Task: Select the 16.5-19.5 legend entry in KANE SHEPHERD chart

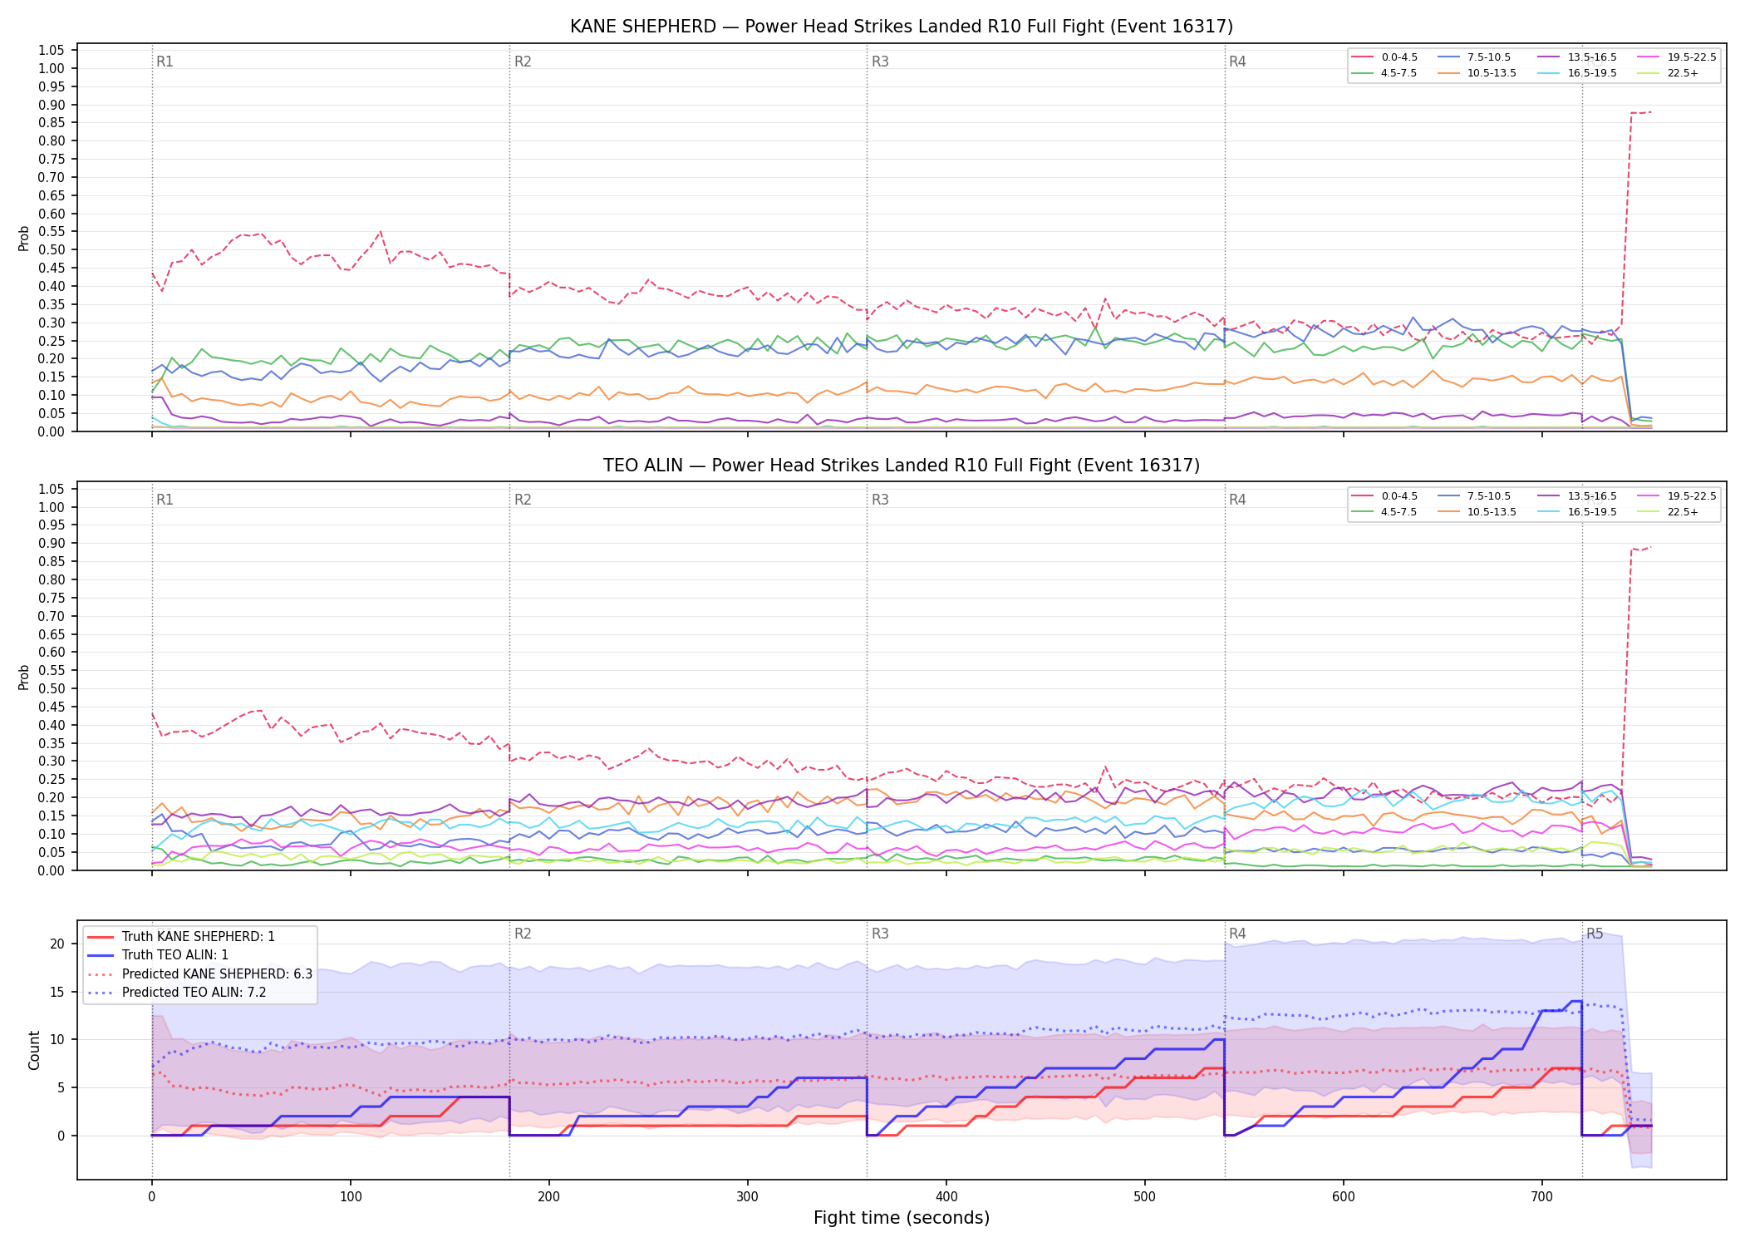Action: pos(1577,73)
